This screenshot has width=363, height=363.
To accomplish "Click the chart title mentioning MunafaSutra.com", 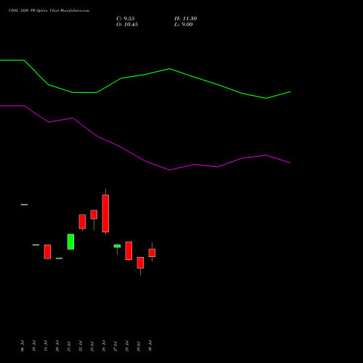I will 49,11.
